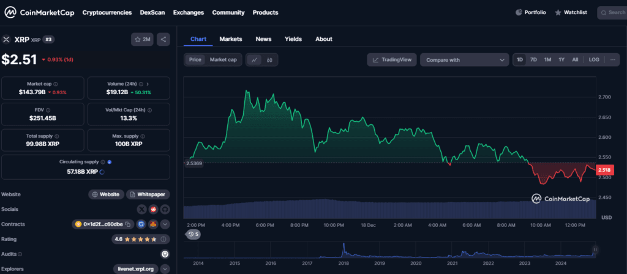Open the Compare with dropdown
The width and height of the screenshot is (627, 274).
coord(464,60)
